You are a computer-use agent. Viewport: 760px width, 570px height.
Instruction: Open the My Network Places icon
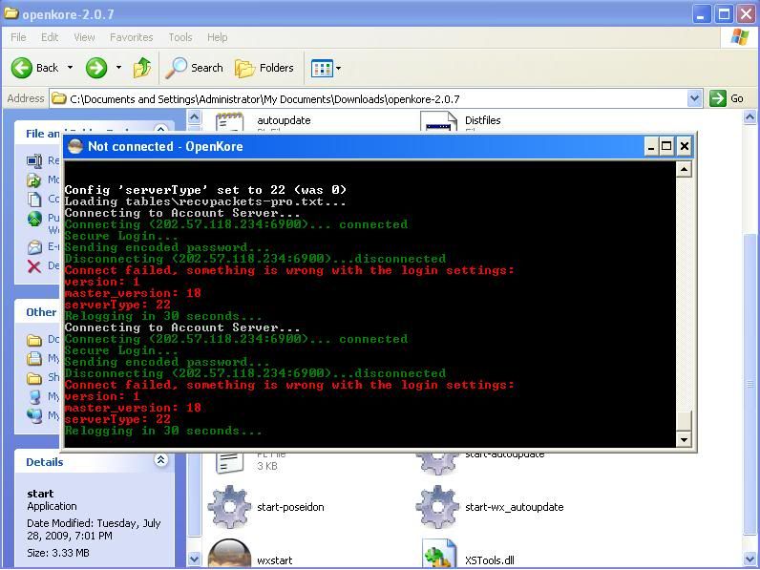(x=34, y=416)
